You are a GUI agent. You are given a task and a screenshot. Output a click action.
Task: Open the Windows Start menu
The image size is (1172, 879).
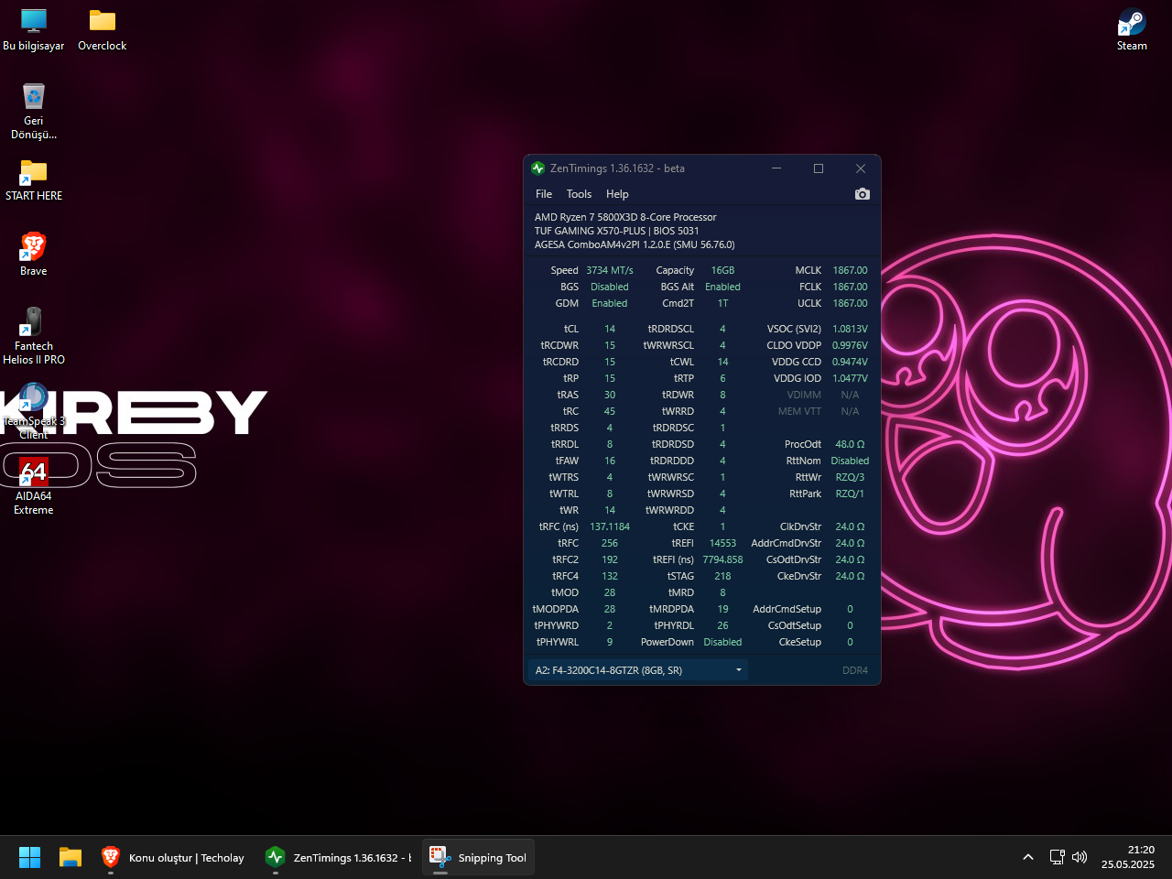pyautogui.click(x=30, y=858)
